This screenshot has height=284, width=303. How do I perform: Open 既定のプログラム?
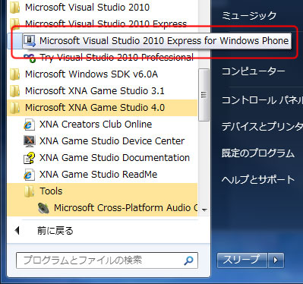pos(258,153)
